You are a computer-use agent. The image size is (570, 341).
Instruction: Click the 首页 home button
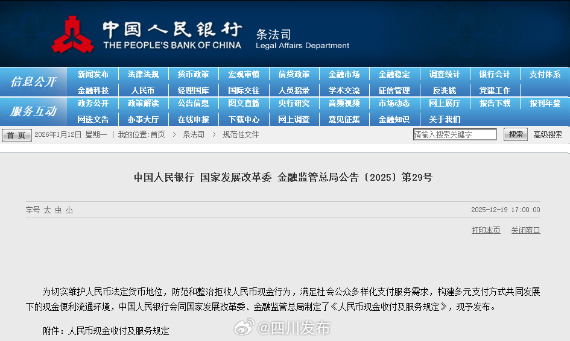pyautogui.click(x=17, y=135)
